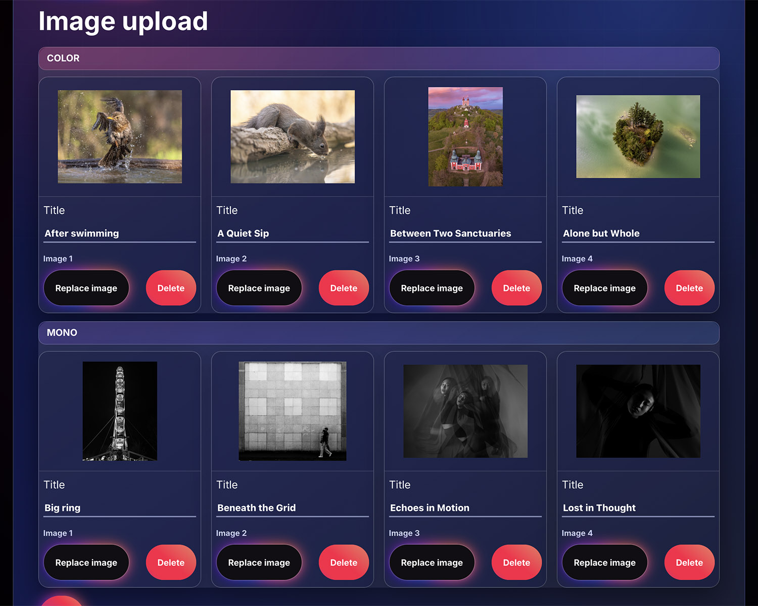Edit the A Quiet Sip title field
Screen dimensions: 758x606
(x=293, y=233)
